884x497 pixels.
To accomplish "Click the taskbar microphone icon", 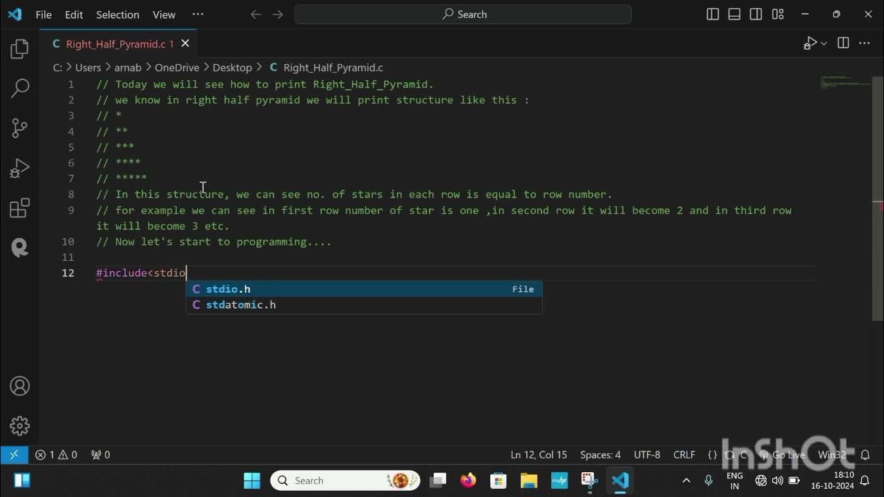I will pyautogui.click(x=708, y=480).
